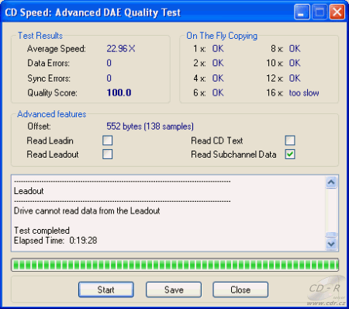Viewport: 349px width, 309px height.
Task: Click the 'Data Errors:' label
Action: [48, 63]
